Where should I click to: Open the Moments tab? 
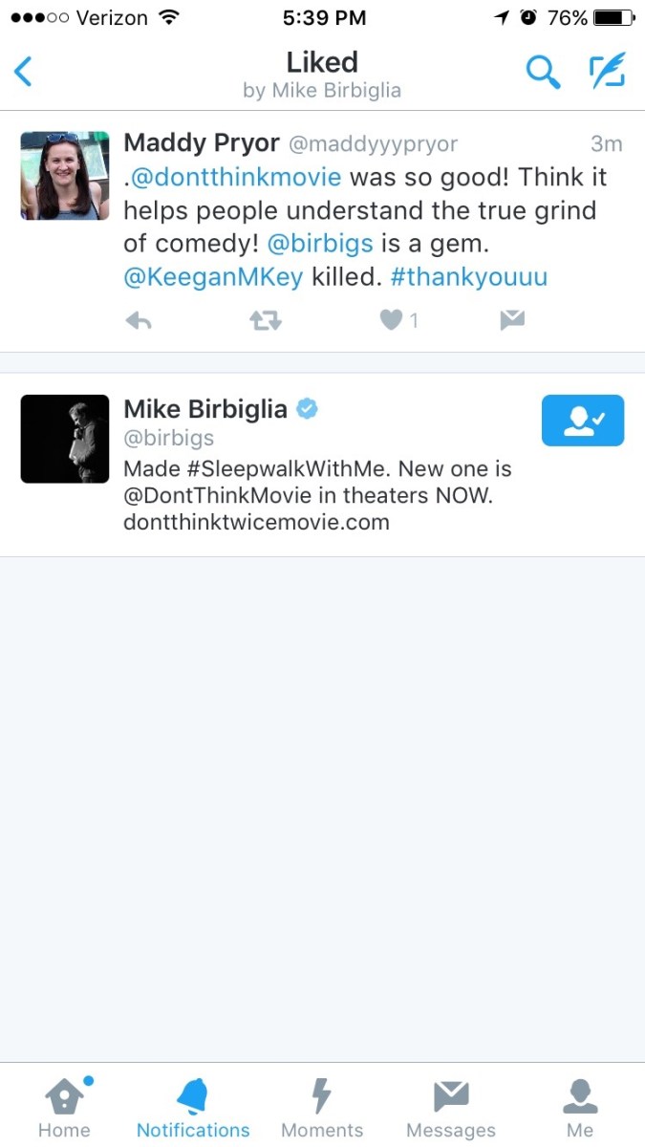coord(322,1109)
